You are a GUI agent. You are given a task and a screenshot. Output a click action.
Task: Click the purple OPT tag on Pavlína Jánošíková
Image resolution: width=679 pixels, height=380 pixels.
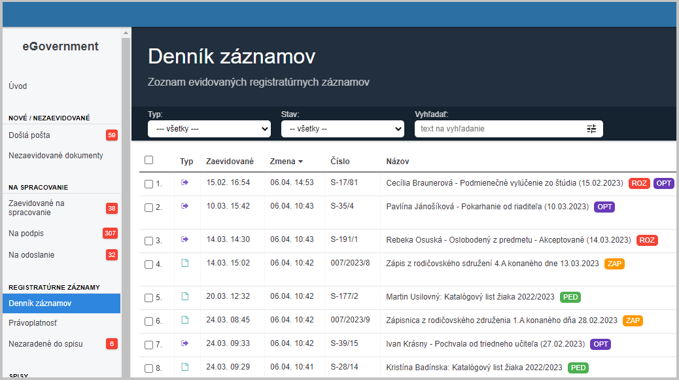pyautogui.click(x=604, y=207)
